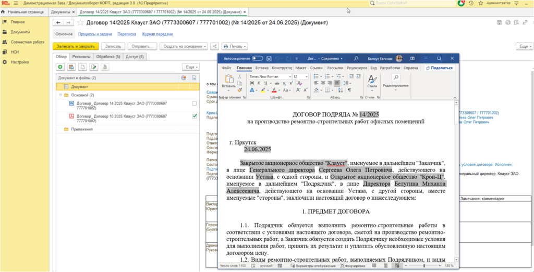
Task: Switch to the Реквизиты tab
Action: 81,57
